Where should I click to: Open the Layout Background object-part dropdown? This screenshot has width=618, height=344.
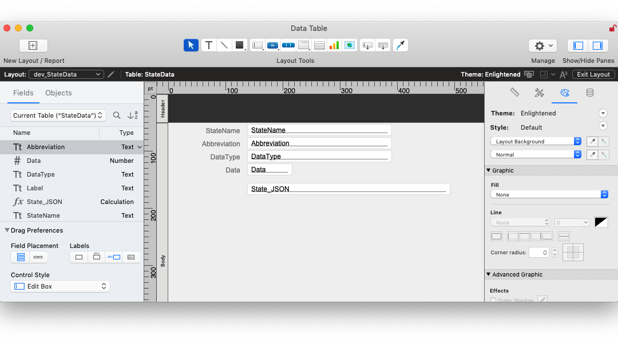[x=536, y=141]
